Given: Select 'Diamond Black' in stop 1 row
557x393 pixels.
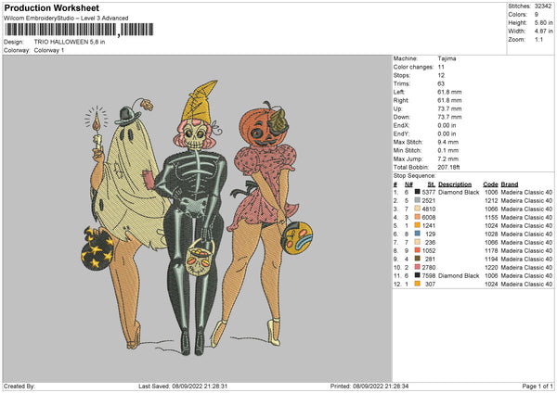Looking at the screenshot, I should pyautogui.click(x=459, y=192).
